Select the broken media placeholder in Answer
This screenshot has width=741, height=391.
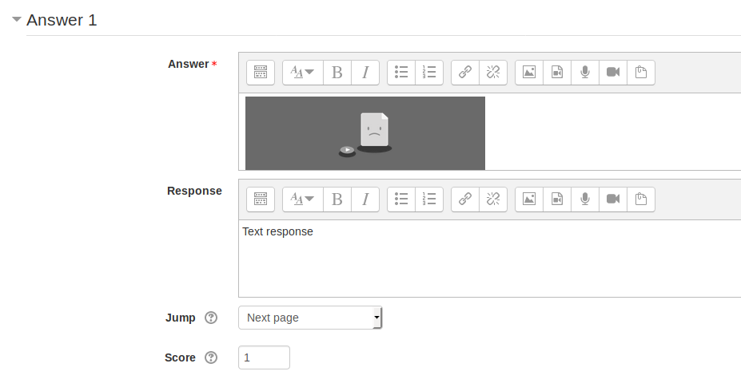[365, 133]
